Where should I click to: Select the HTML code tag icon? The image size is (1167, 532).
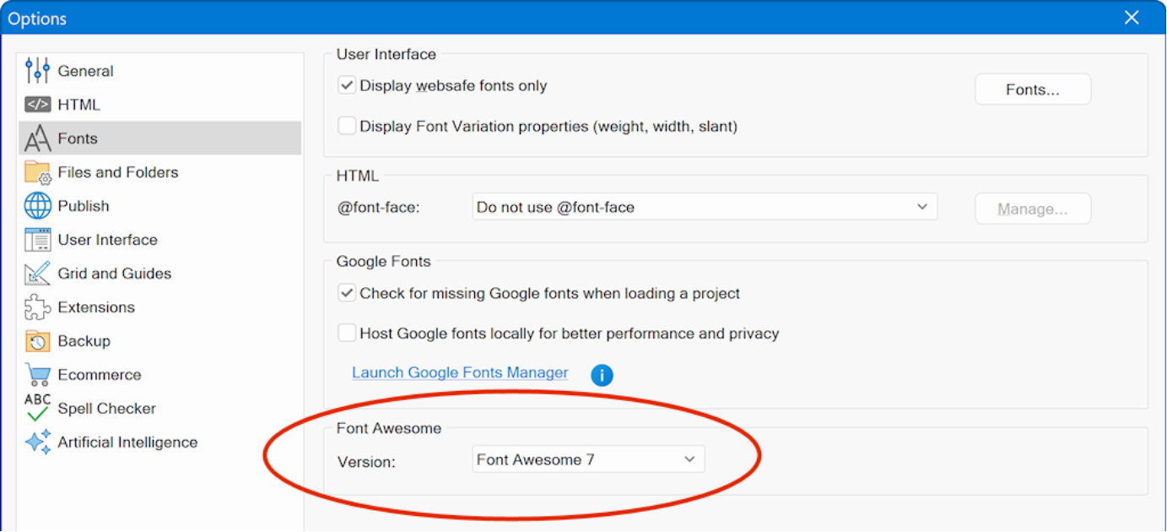click(x=37, y=105)
